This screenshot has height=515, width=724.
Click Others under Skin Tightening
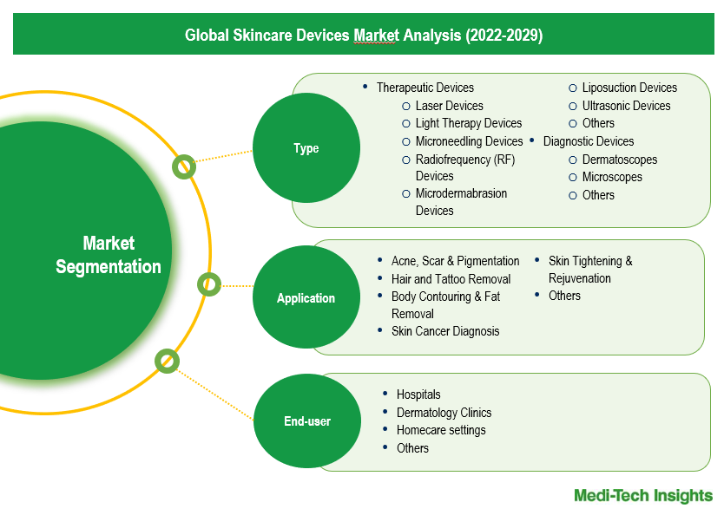click(x=564, y=296)
